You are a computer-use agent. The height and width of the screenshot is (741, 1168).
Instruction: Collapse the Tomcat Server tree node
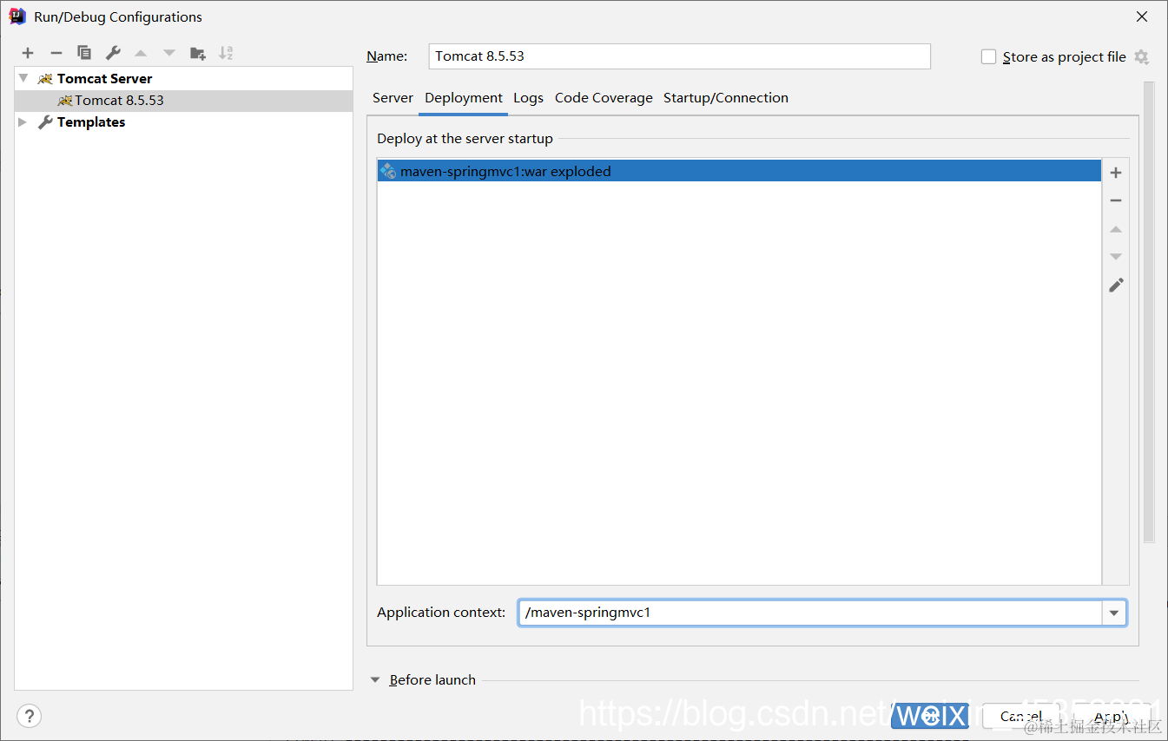click(23, 78)
